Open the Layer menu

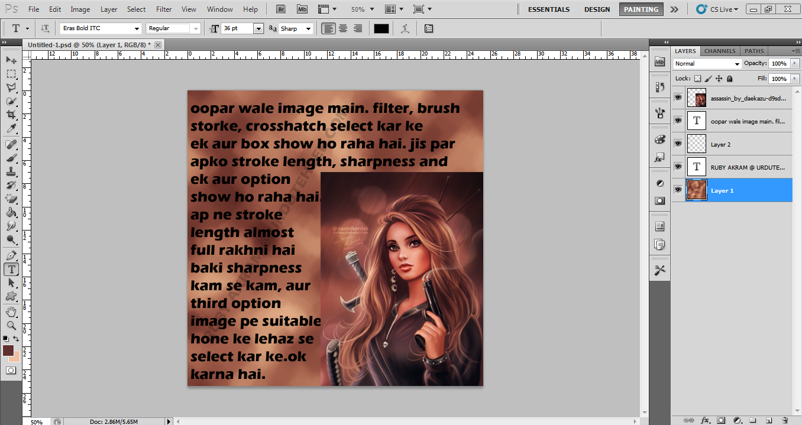click(109, 9)
